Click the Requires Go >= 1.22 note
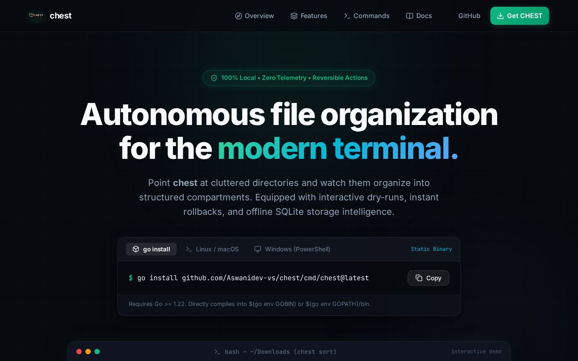578x361 pixels. click(250, 304)
